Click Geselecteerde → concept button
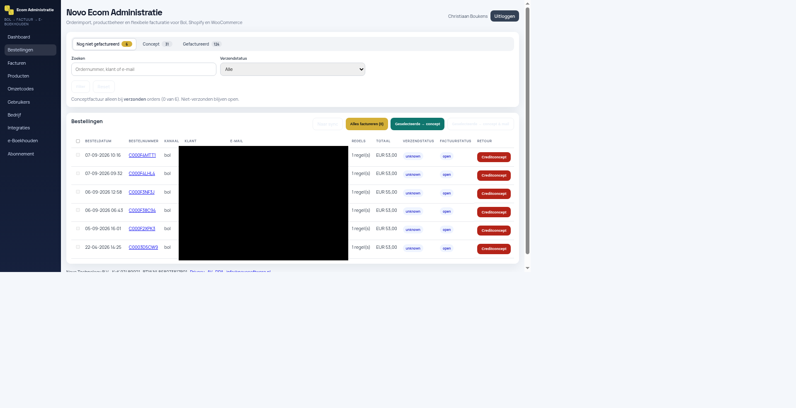 point(417,124)
